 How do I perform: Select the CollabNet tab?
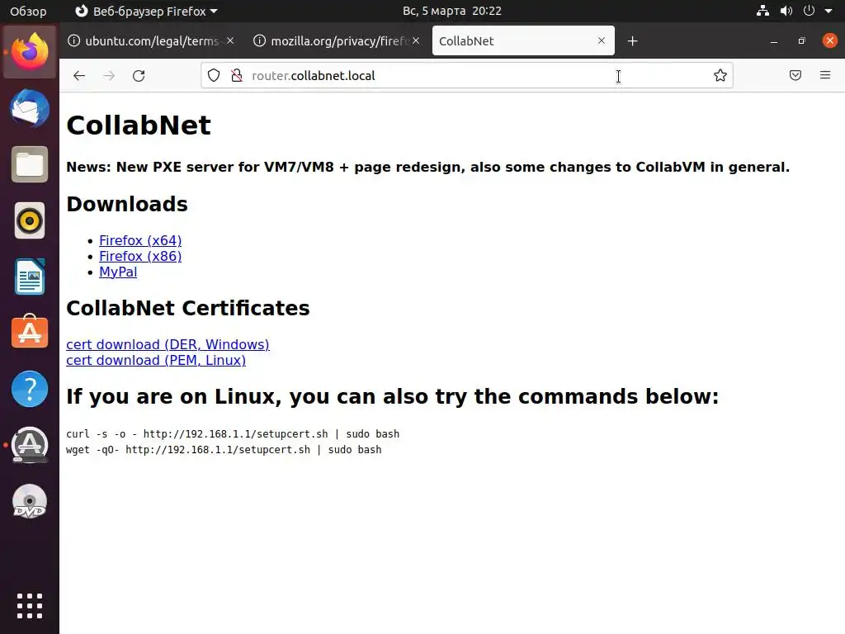tap(523, 41)
